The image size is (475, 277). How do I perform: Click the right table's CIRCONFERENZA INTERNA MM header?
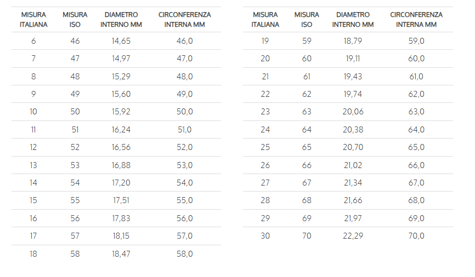coord(416,19)
